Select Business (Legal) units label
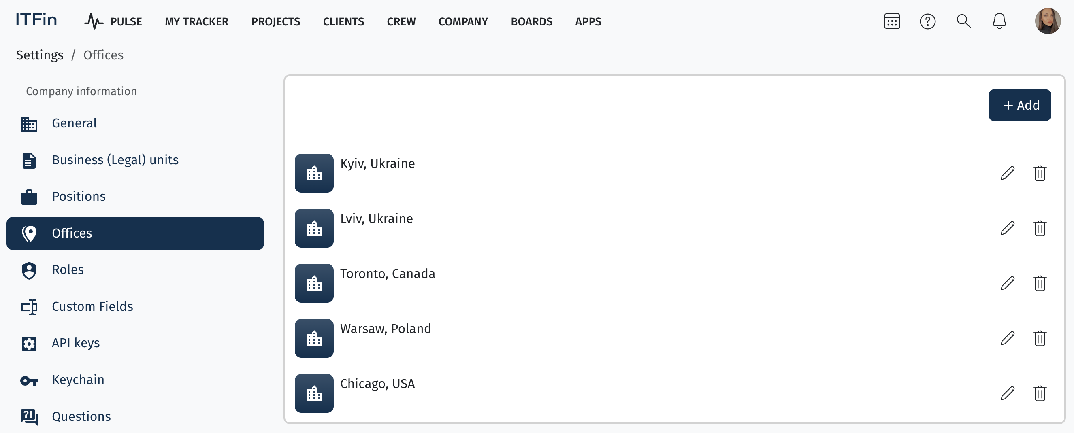 tap(115, 159)
